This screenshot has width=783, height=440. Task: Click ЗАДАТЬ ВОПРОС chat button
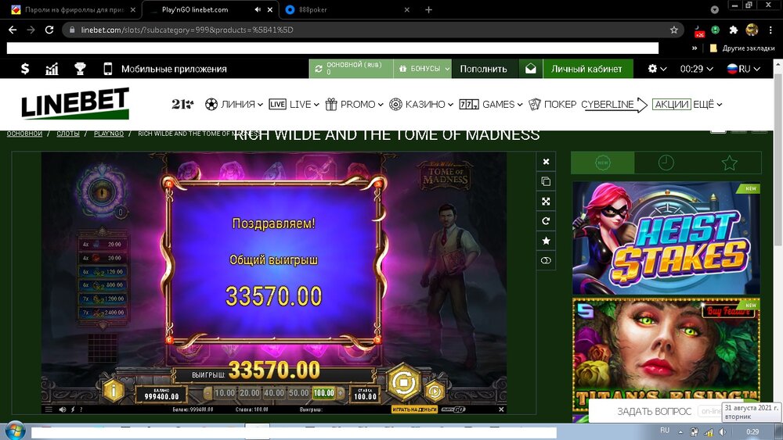point(654,411)
